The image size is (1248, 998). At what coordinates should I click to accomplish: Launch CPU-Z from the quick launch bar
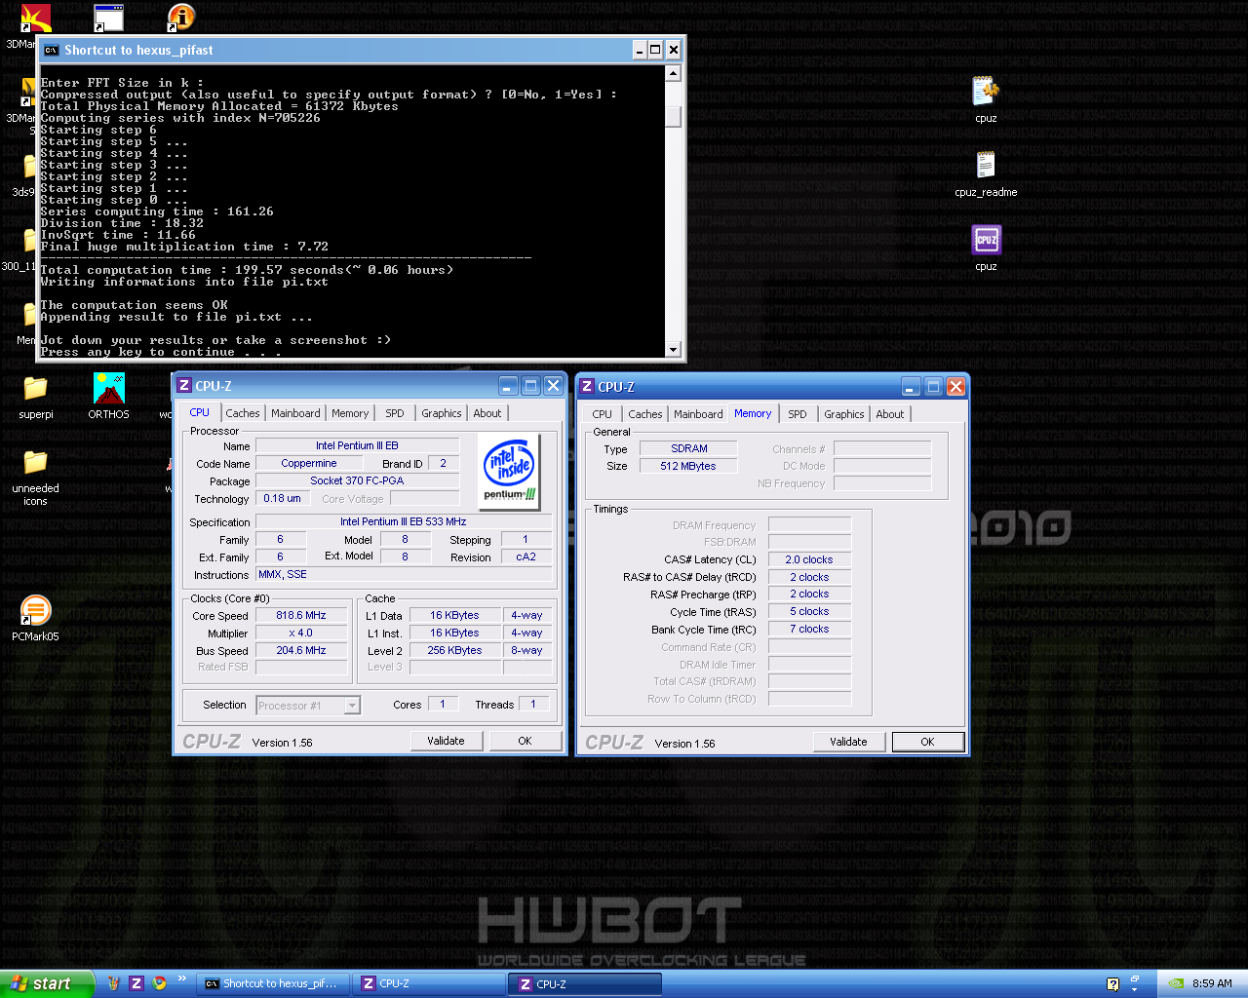(136, 983)
